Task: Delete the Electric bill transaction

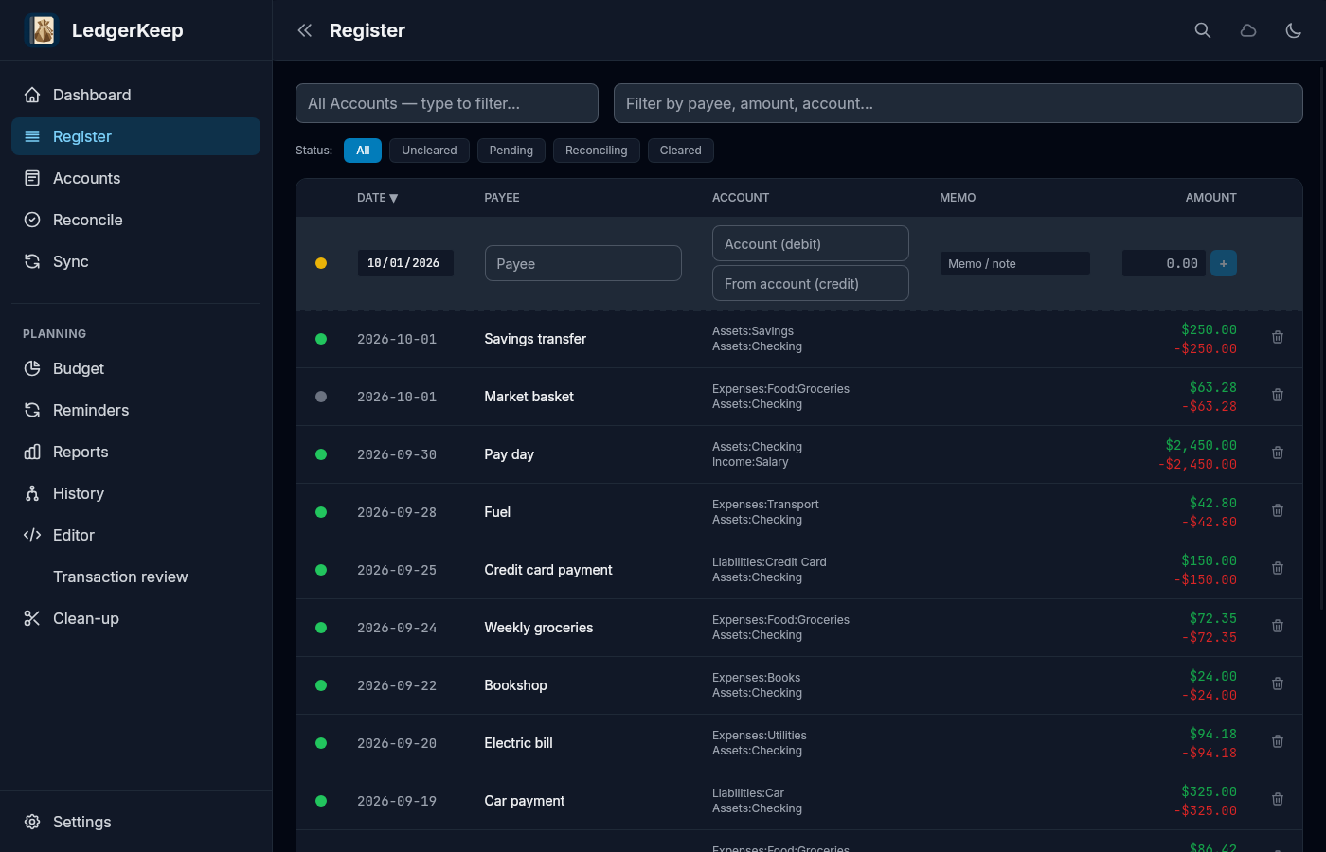Action: [x=1278, y=741]
